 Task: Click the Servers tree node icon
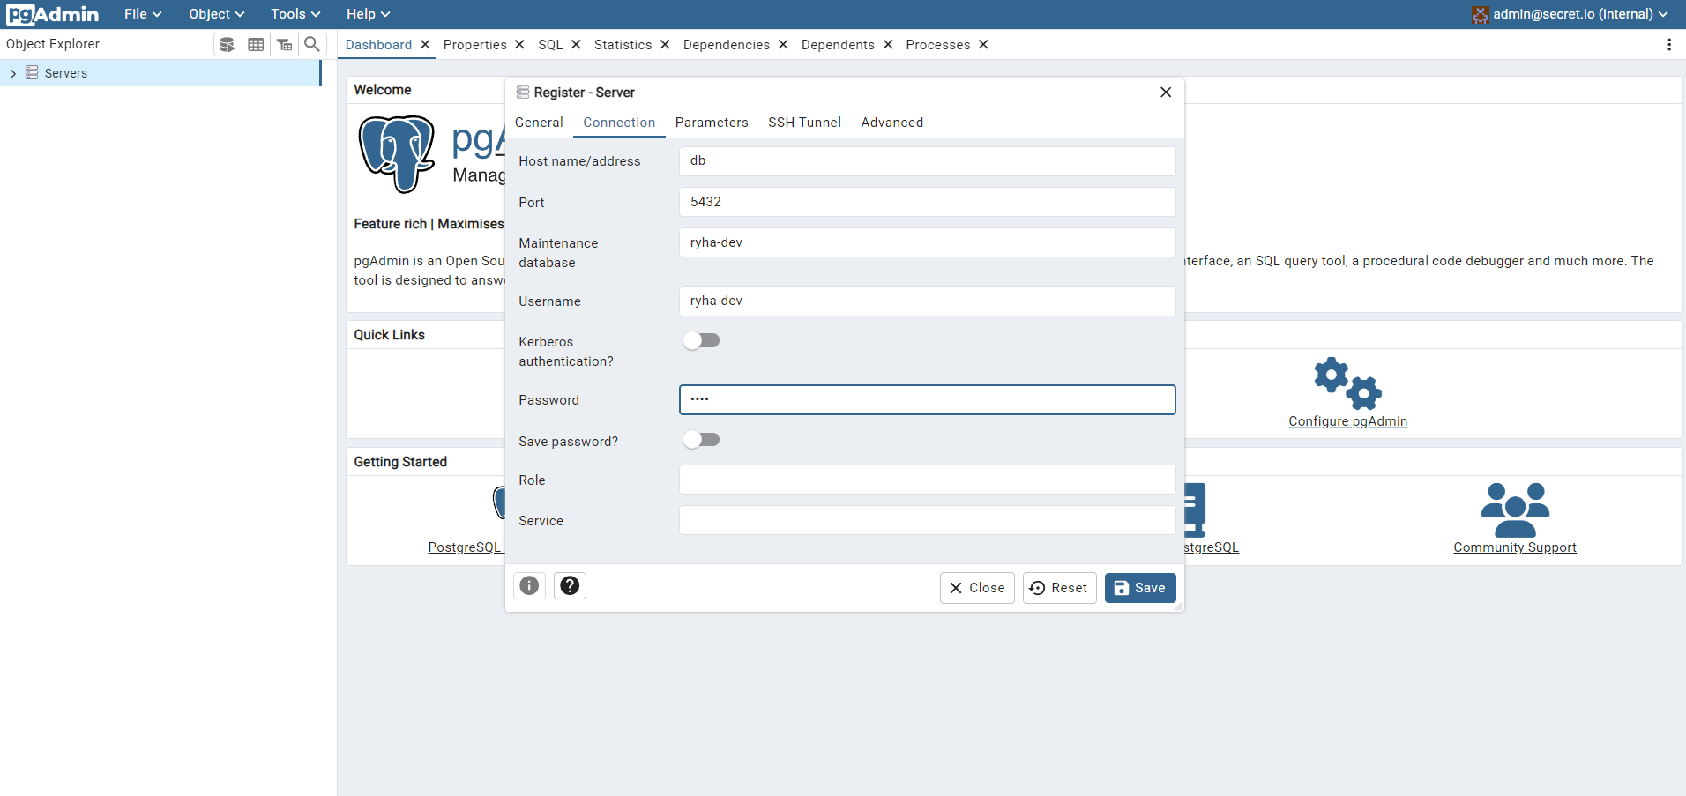tap(32, 72)
